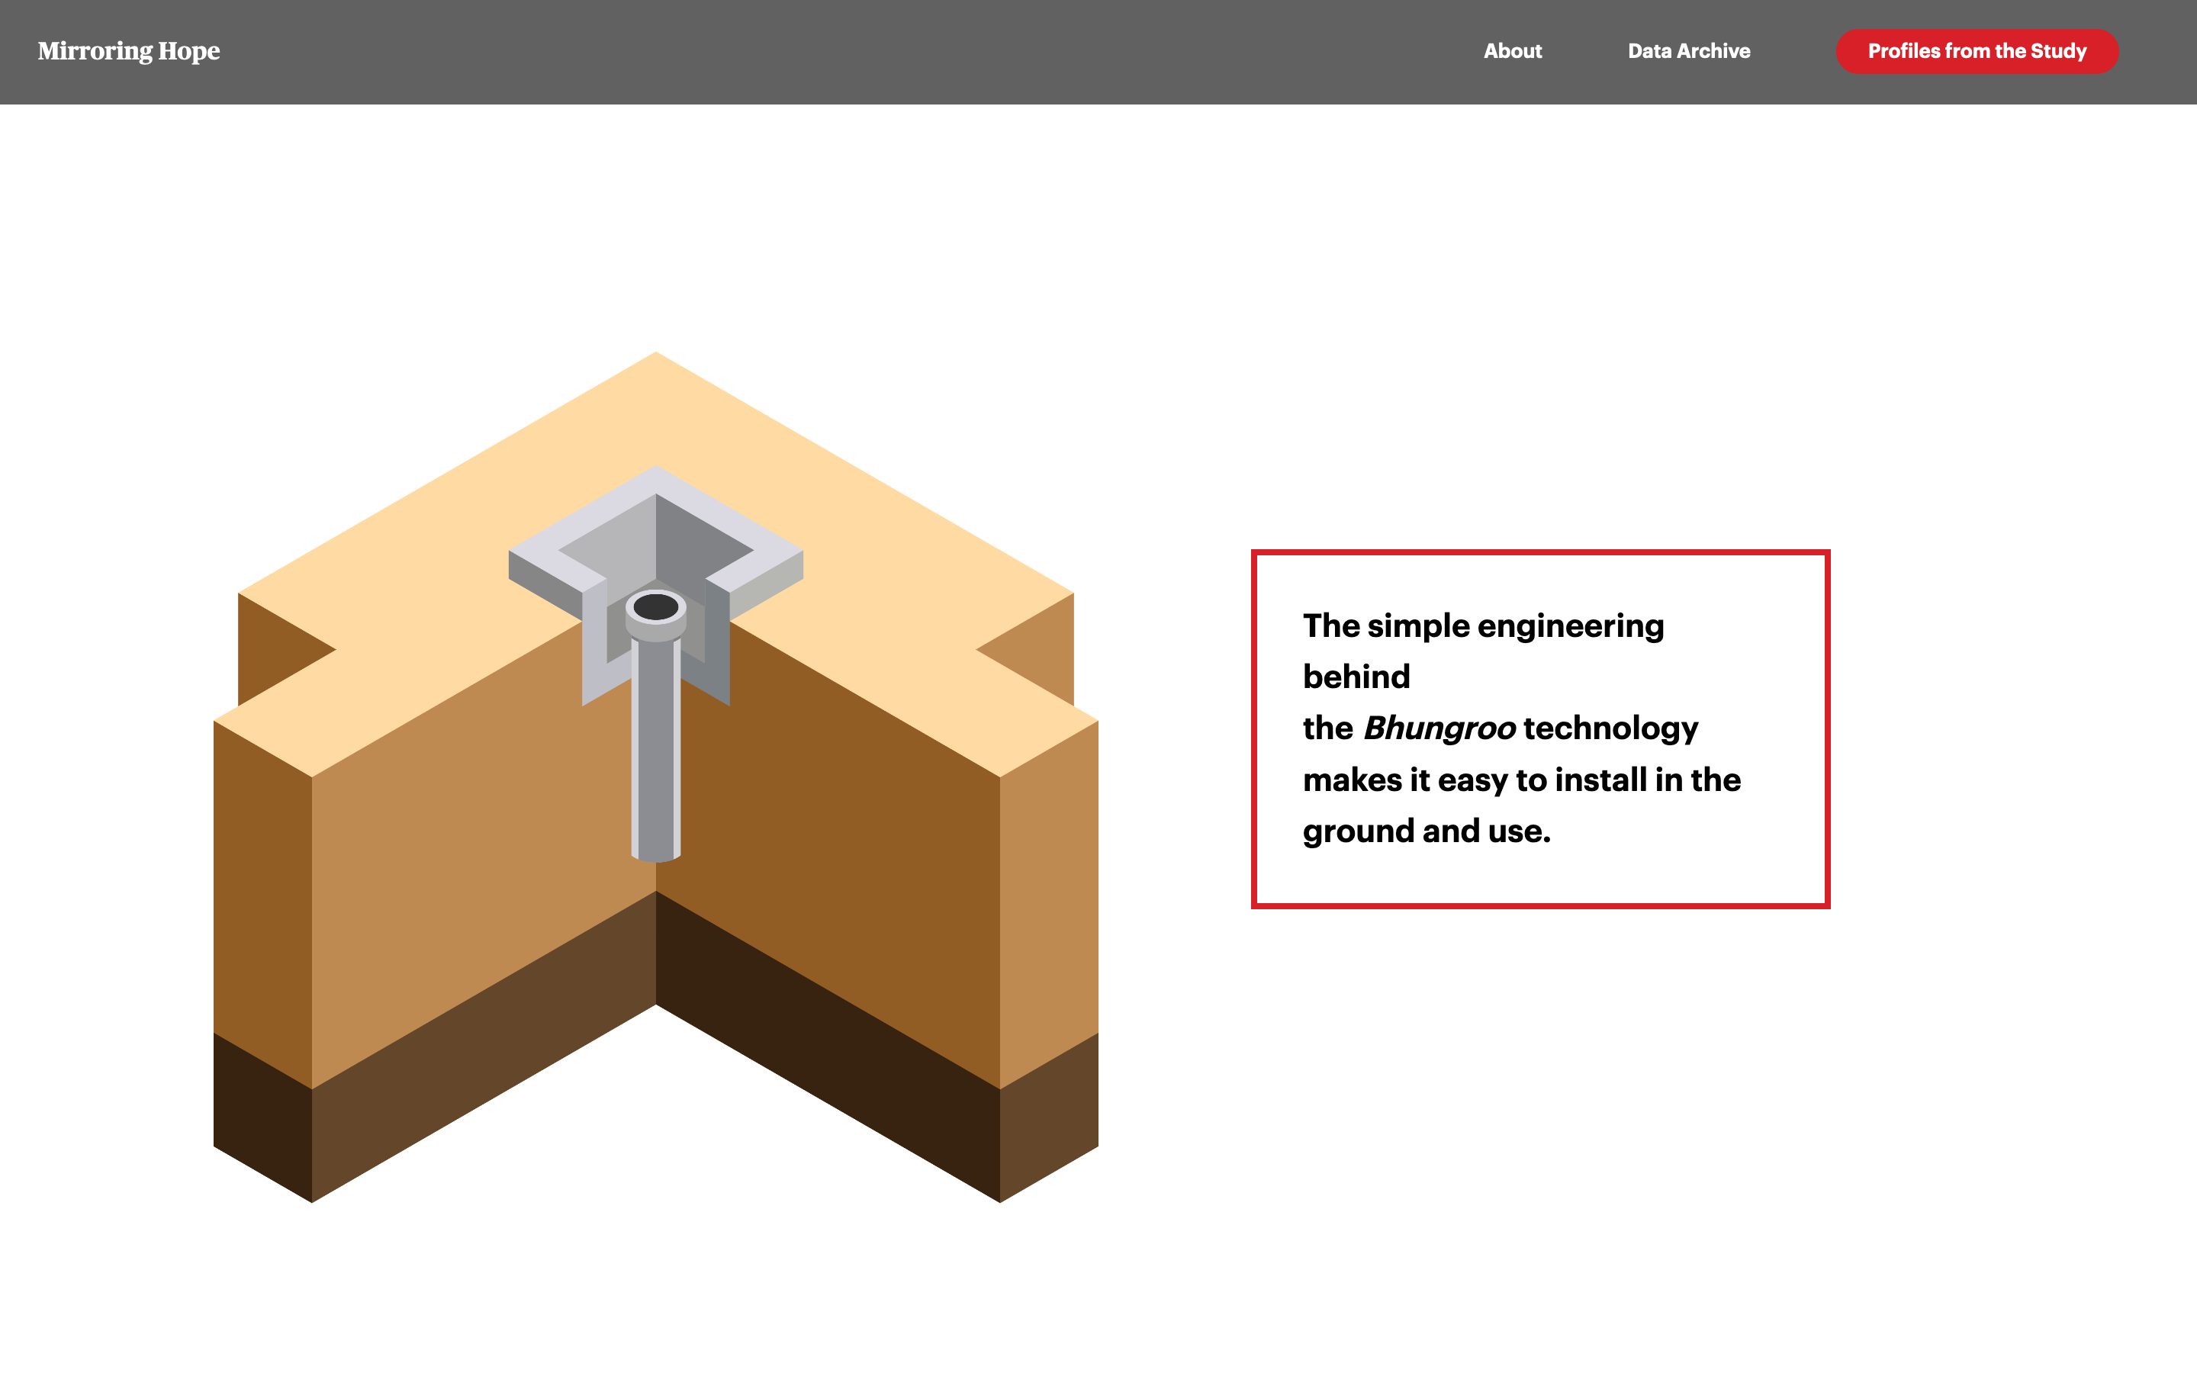Click the darkest bottom soil layer on the right cutaway
The image size is (2197, 1373).
(x=826, y=1044)
